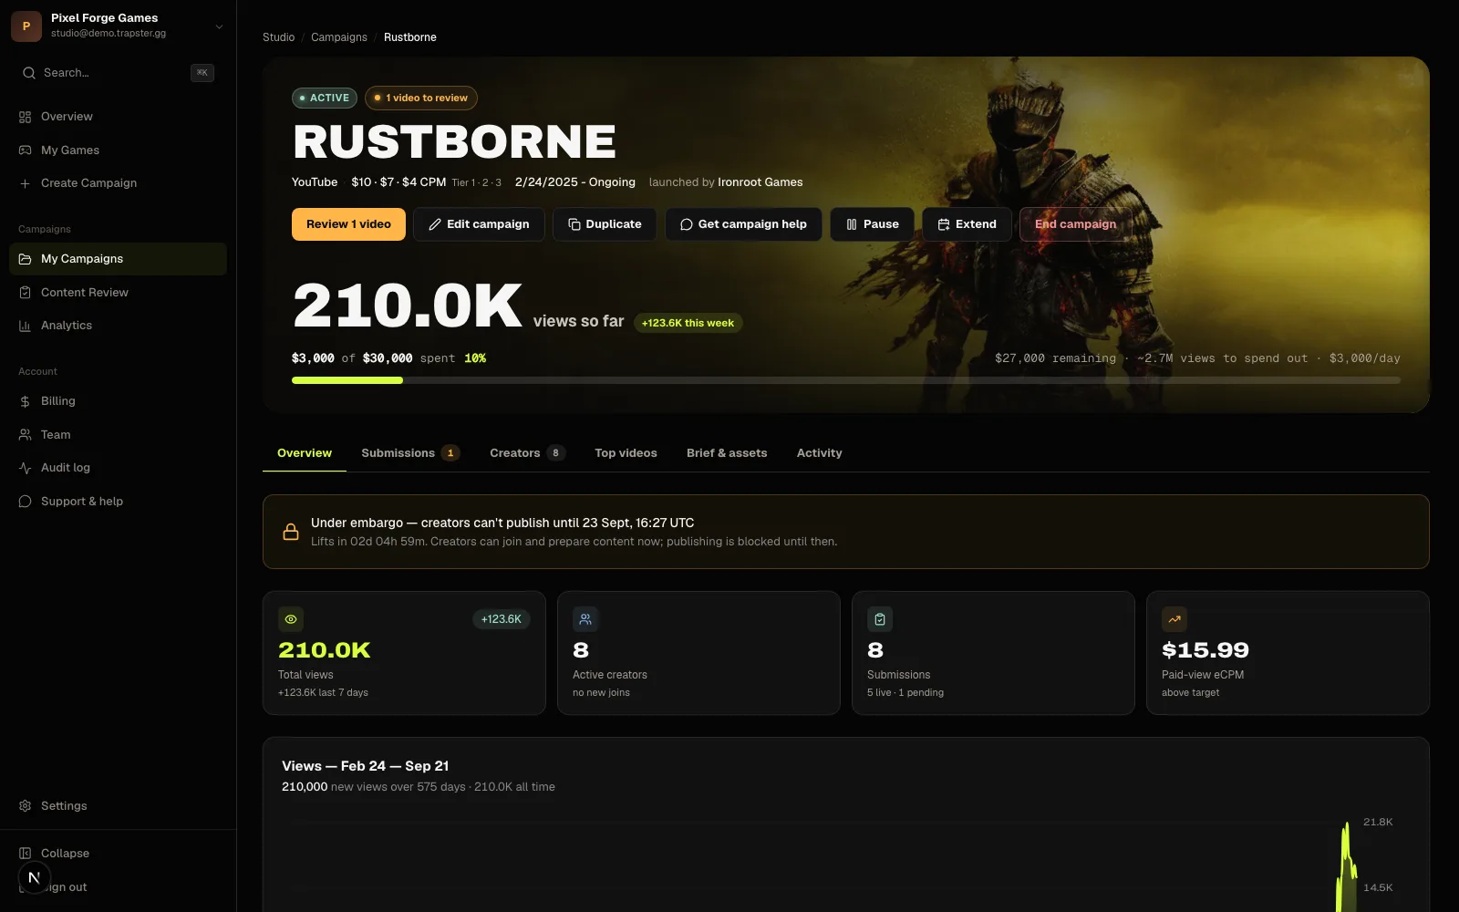The width and height of the screenshot is (1459, 912).
Task: Switch to the Submissions tab
Action: point(410,453)
